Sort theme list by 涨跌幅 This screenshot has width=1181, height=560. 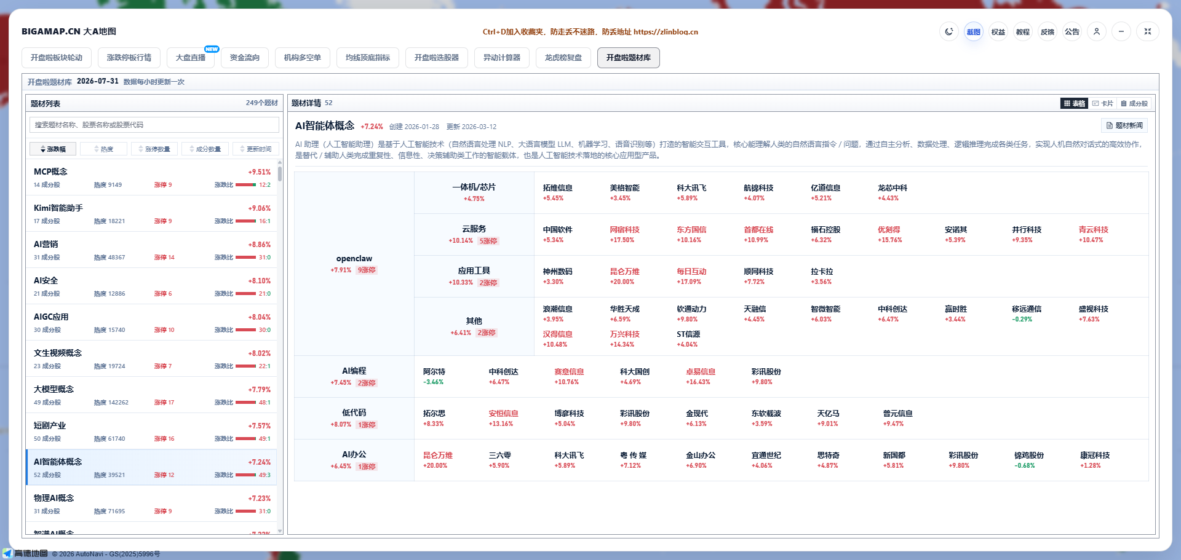coord(53,149)
